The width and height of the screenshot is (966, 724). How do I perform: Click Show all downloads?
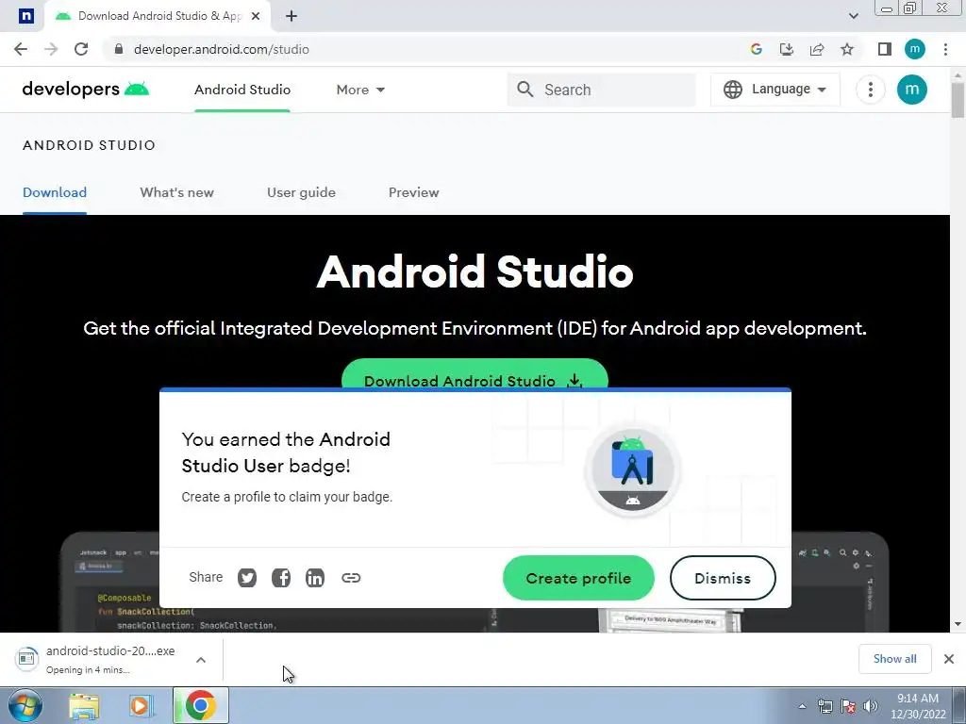(x=894, y=659)
